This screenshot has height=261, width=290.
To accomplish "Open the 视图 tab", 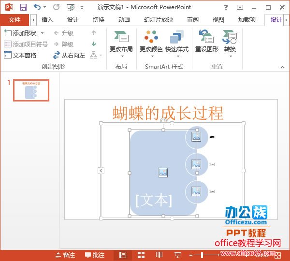I will pyautogui.click(x=218, y=20).
